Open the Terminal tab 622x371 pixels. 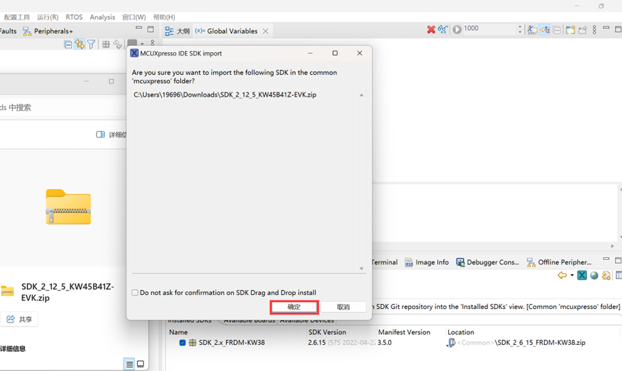384,262
